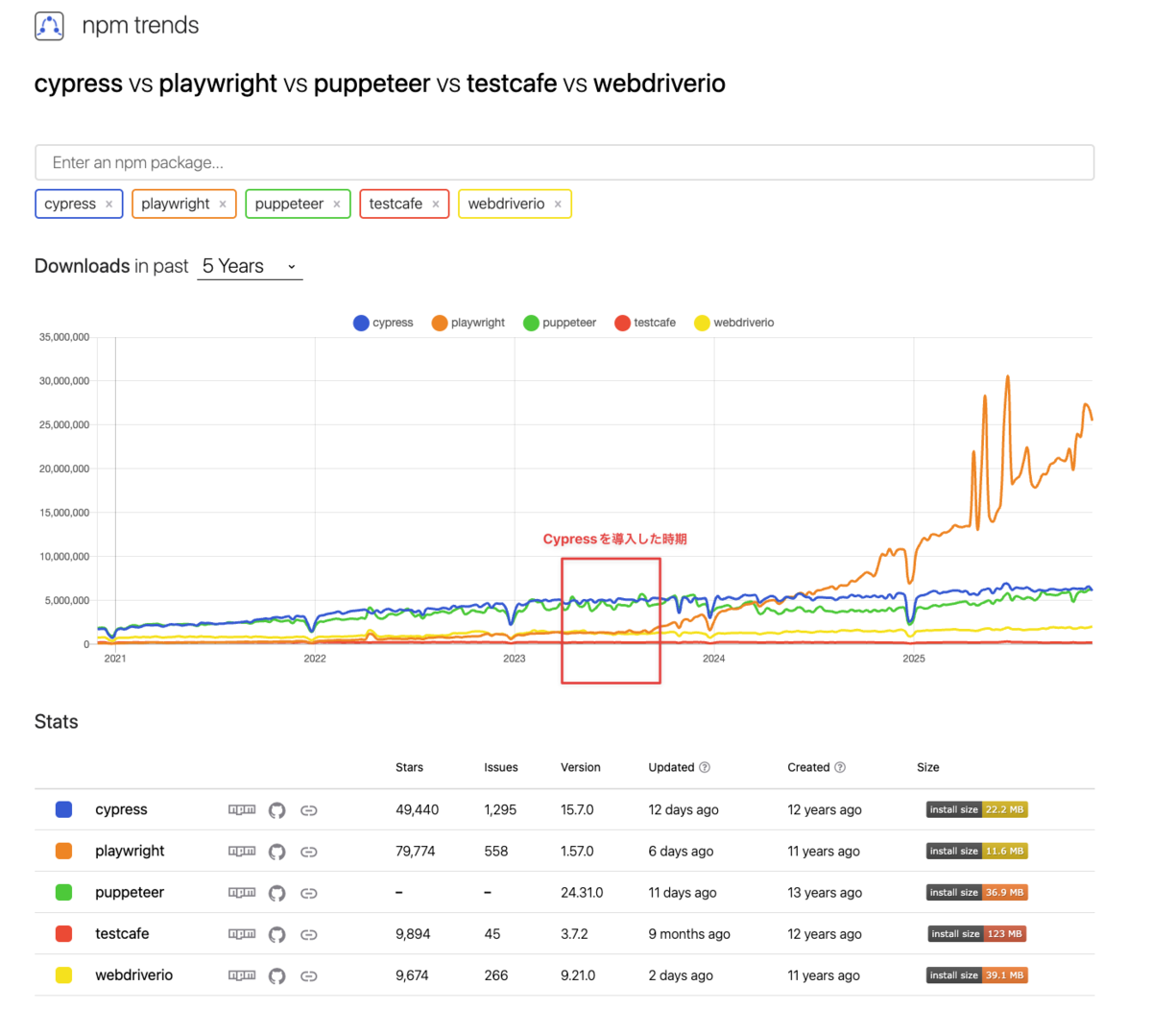Click the Version column header

tap(581, 767)
